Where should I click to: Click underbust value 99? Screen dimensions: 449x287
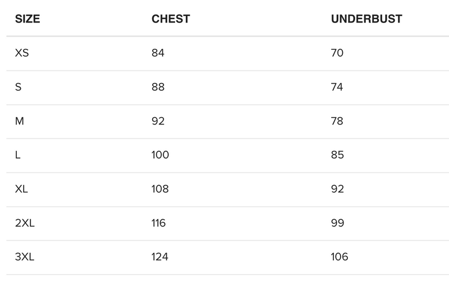337,223
